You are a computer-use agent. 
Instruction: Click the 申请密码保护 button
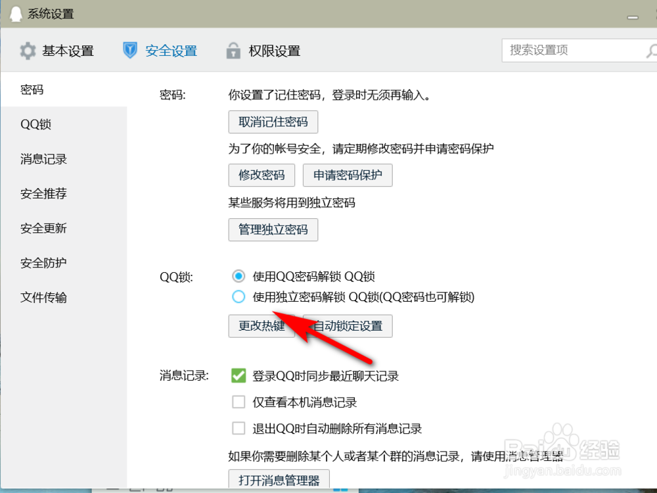[348, 175]
